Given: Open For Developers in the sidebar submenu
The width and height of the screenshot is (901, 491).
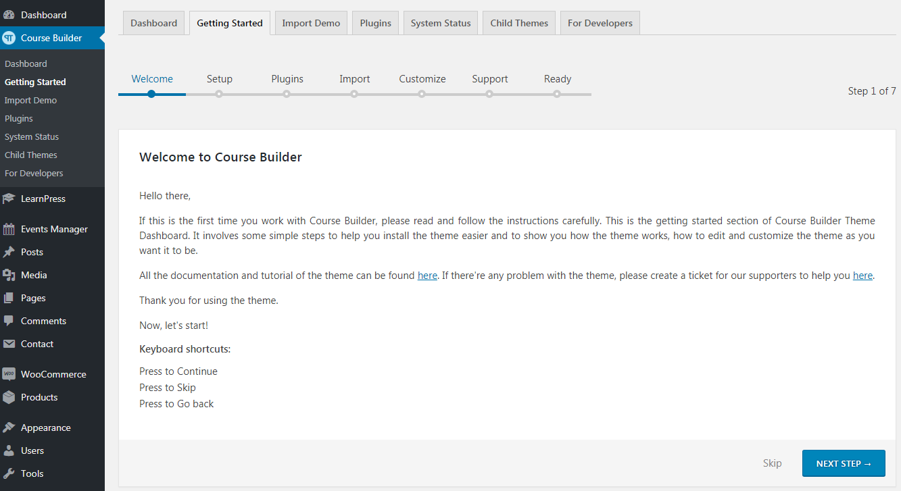Looking at the screenshot, I should pyautogui.click(x=34, y=173).
